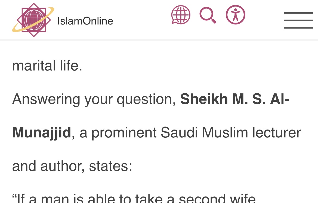
Task: Open the hamburger menu
Action: (298, 20)
